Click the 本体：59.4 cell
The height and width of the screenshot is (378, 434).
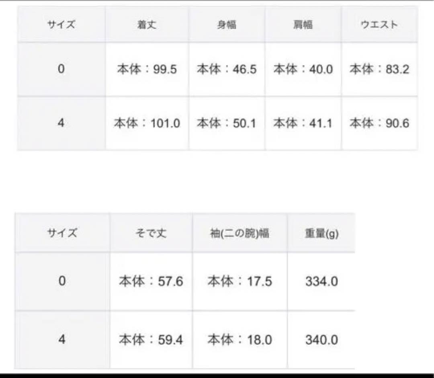151,340
